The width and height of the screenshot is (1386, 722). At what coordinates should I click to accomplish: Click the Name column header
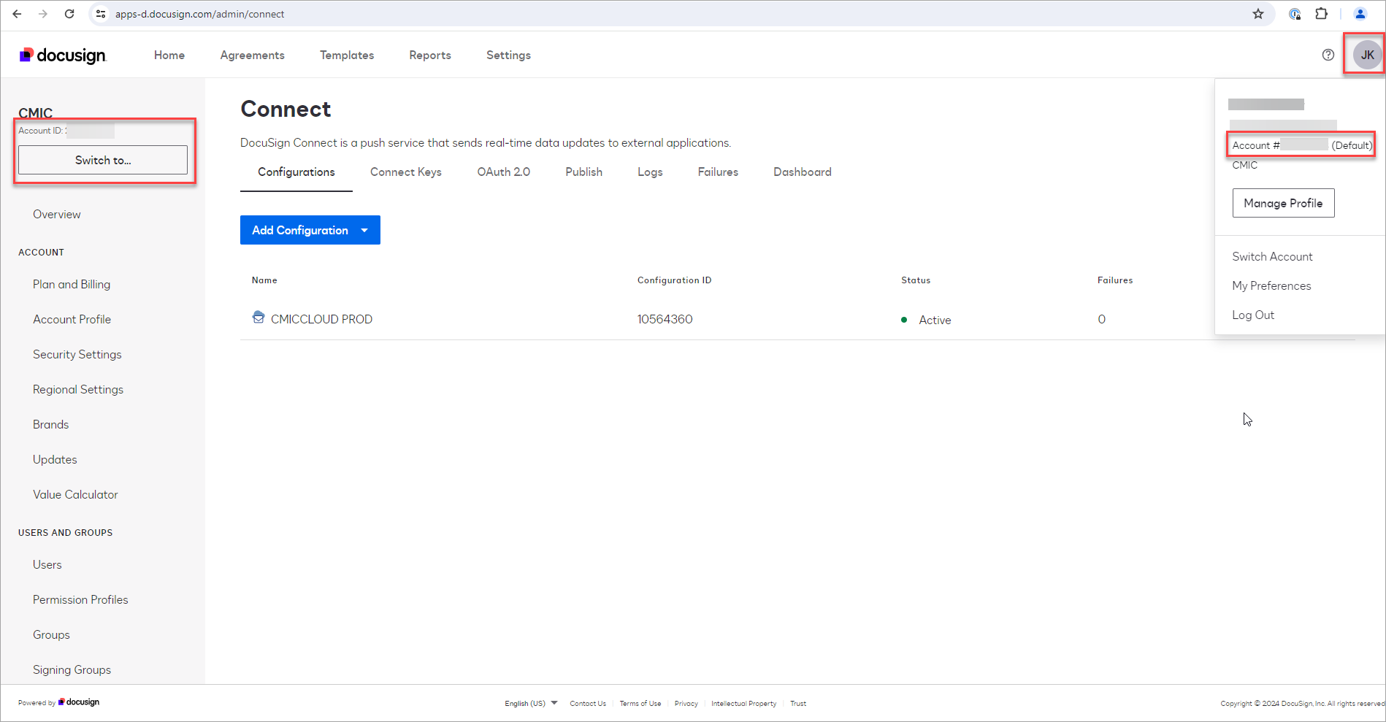pyautogui.click(x=264, y=280)
